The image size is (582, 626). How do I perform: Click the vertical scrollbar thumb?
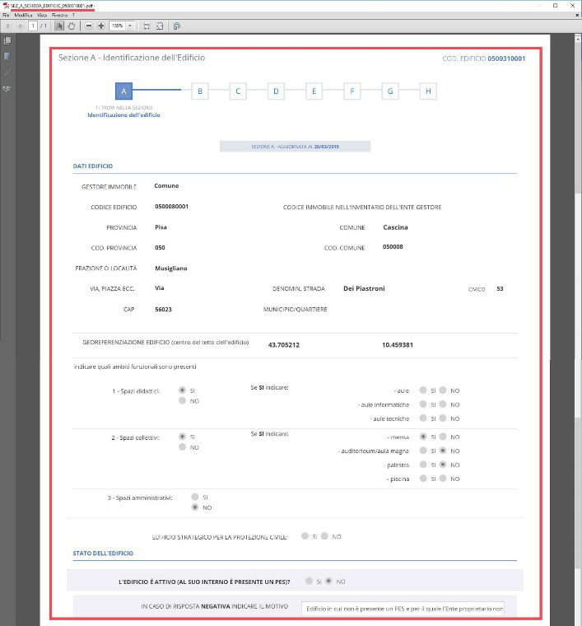(578, 116)
